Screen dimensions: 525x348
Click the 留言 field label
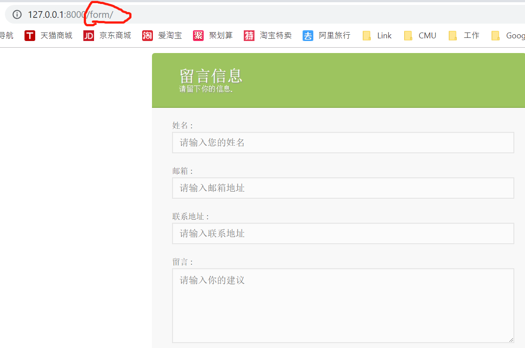point(182,262)
